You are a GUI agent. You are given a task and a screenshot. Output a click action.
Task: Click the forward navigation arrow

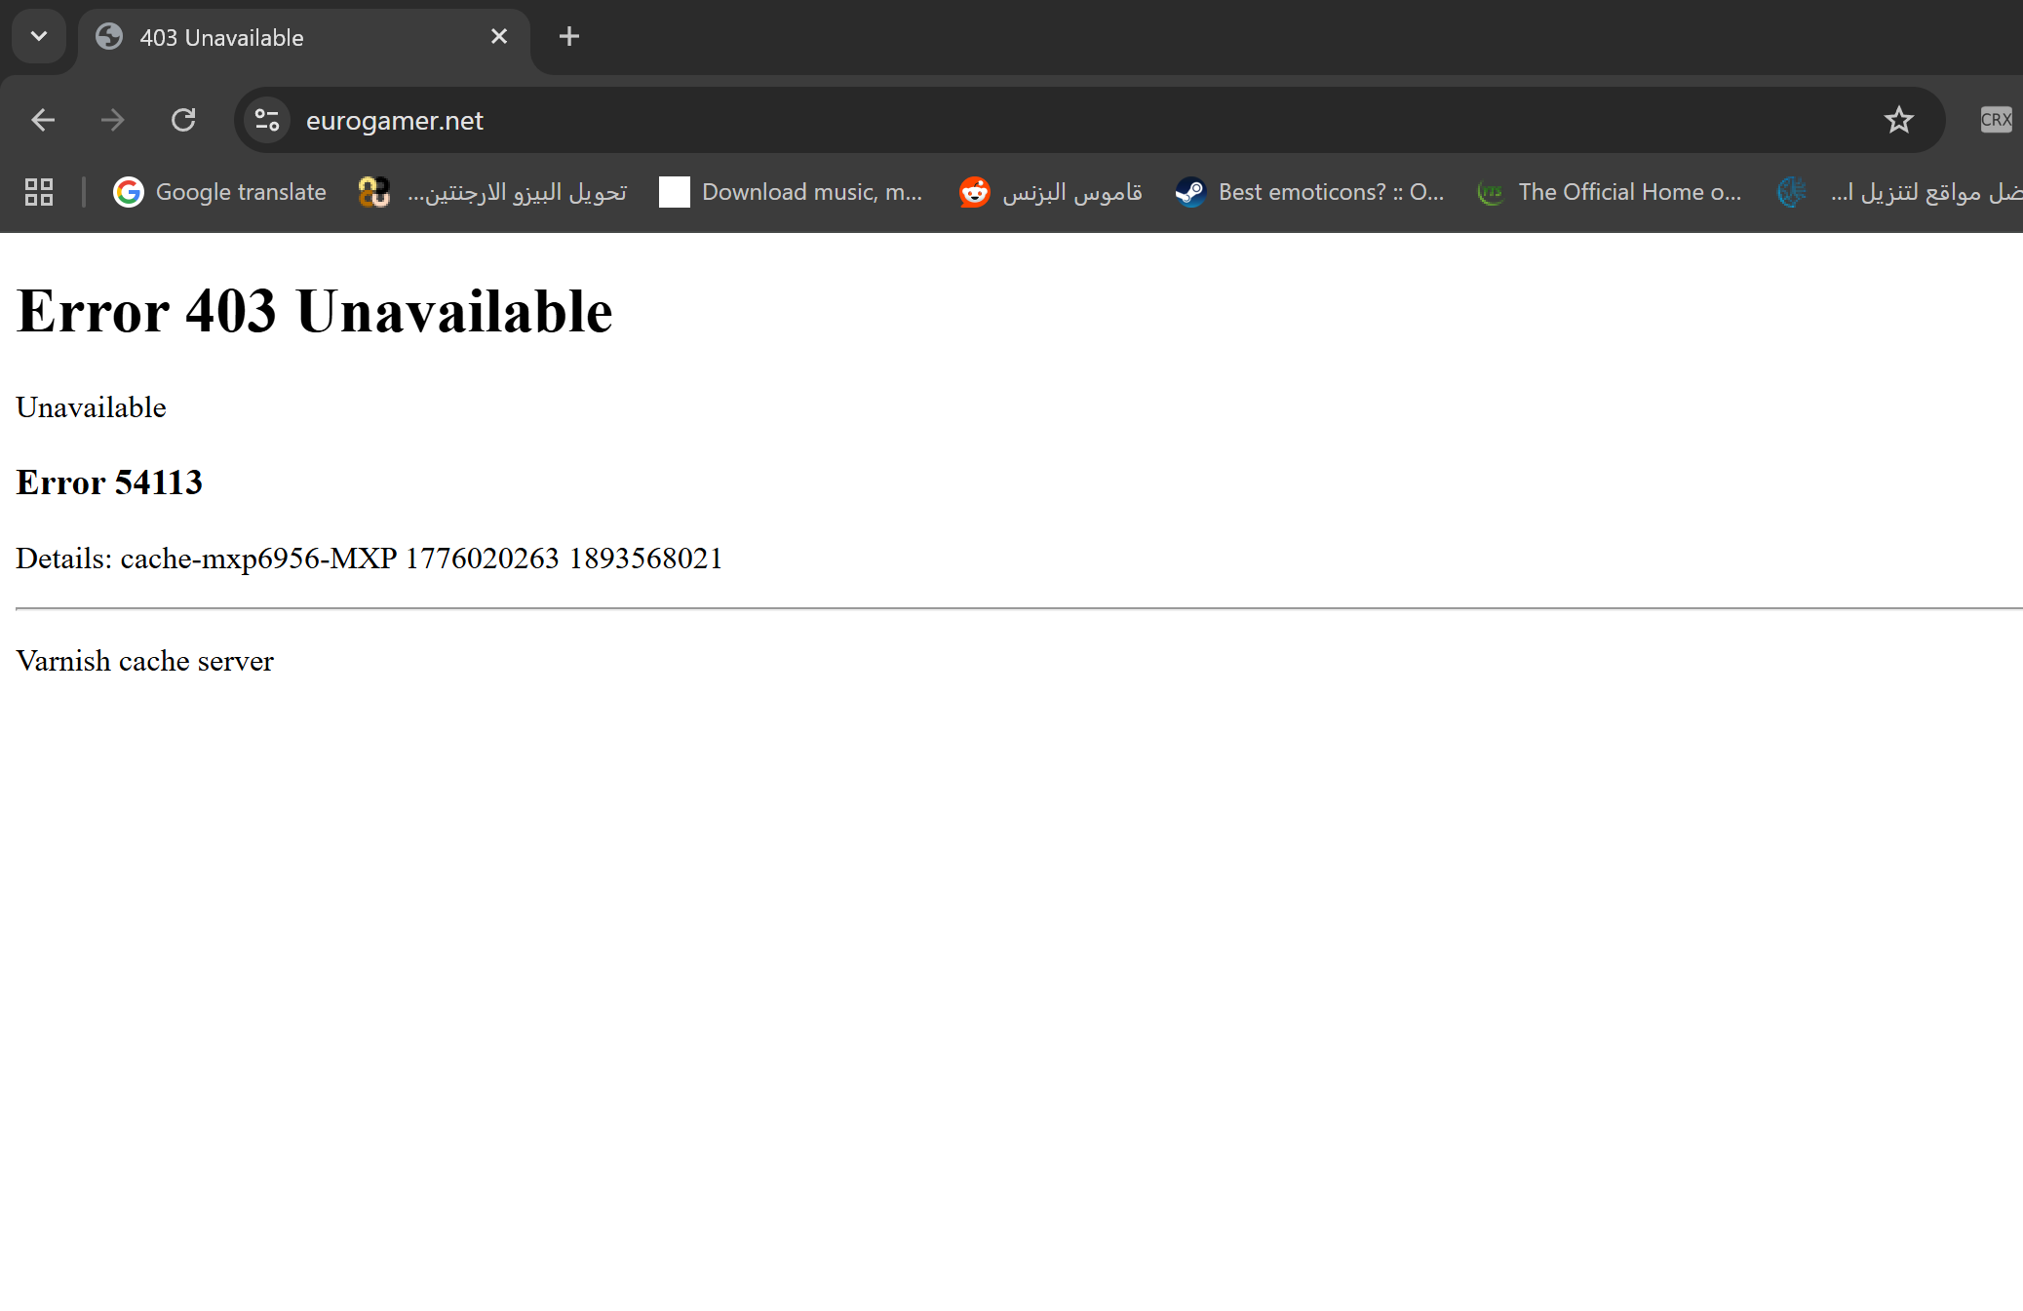(113, 120)
